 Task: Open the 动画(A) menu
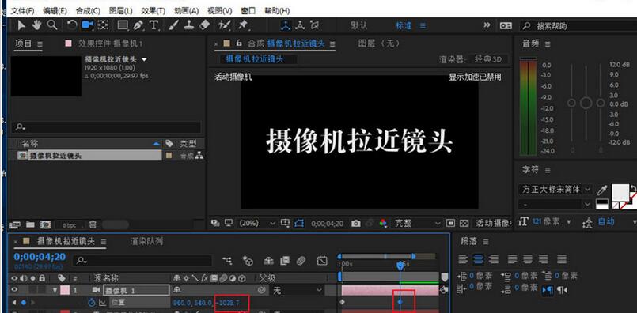[187, 10]
